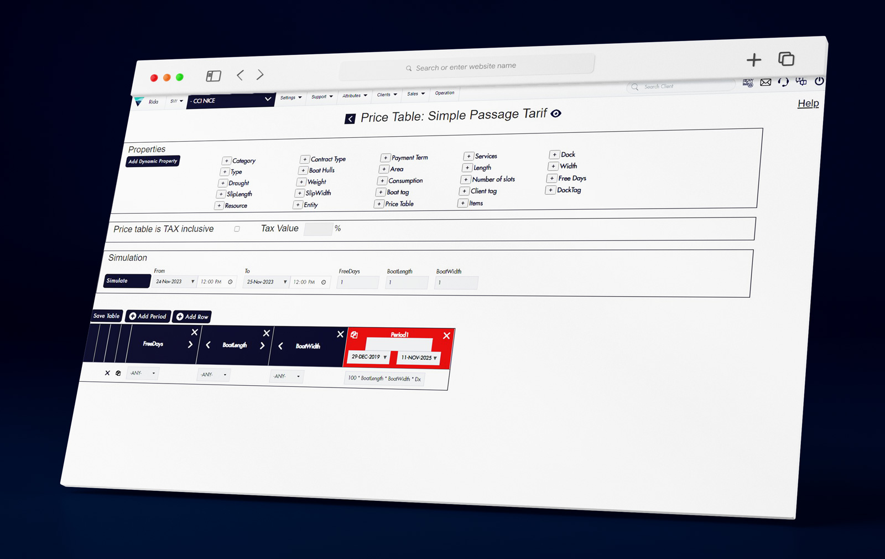Screen dimensions: 885x559
Task: Open the 29-DEC-2019 period start date dropdown
Action: coord(385,358)
